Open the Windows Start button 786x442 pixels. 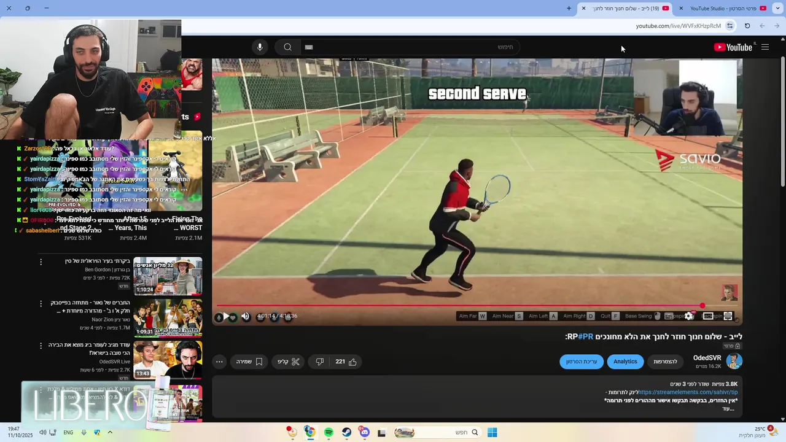(x=492, y=432)
